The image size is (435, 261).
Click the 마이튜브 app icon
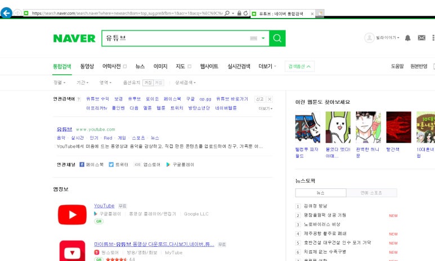click(72, 251)
